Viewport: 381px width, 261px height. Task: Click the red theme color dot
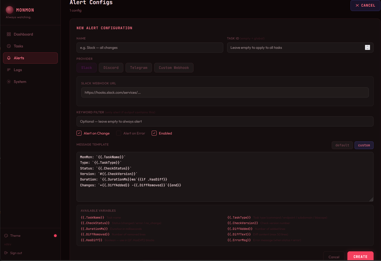[55, 236]
